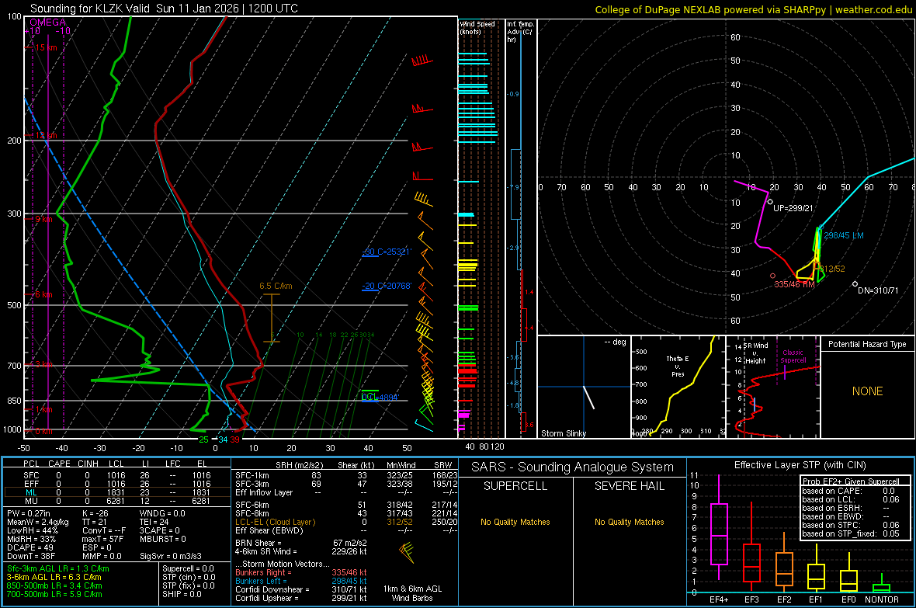916x608 pixels.
Task: Click the 'Potential Hazard Type' header
Action: coord(867,344)
